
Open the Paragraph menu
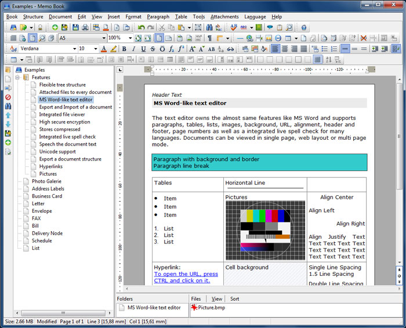[158, 17]
